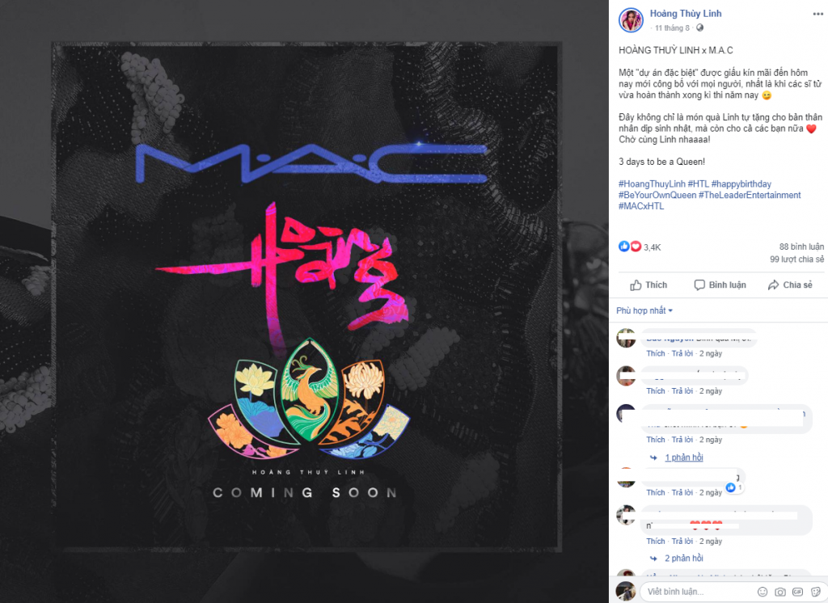Expand the 2 phản hồi replies
The image size is (828, 603).
684,558
